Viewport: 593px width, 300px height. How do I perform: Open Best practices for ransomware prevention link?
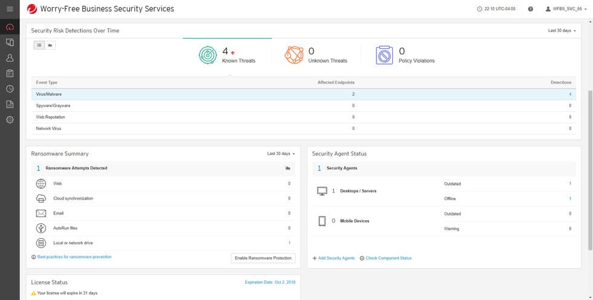(74, 257)
